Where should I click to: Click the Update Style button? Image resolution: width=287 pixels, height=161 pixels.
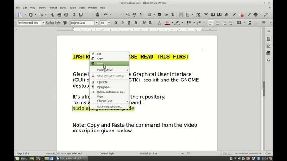pos(53,23)
